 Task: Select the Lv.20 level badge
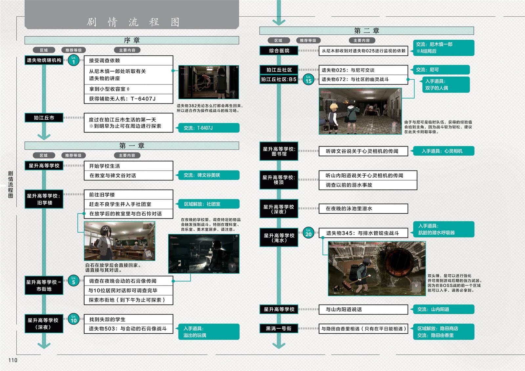click(308, 233)
